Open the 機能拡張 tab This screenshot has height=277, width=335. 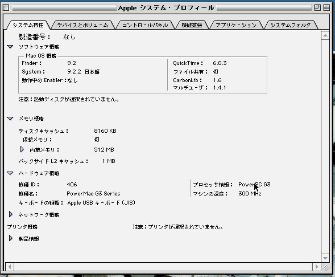point(192,25)
